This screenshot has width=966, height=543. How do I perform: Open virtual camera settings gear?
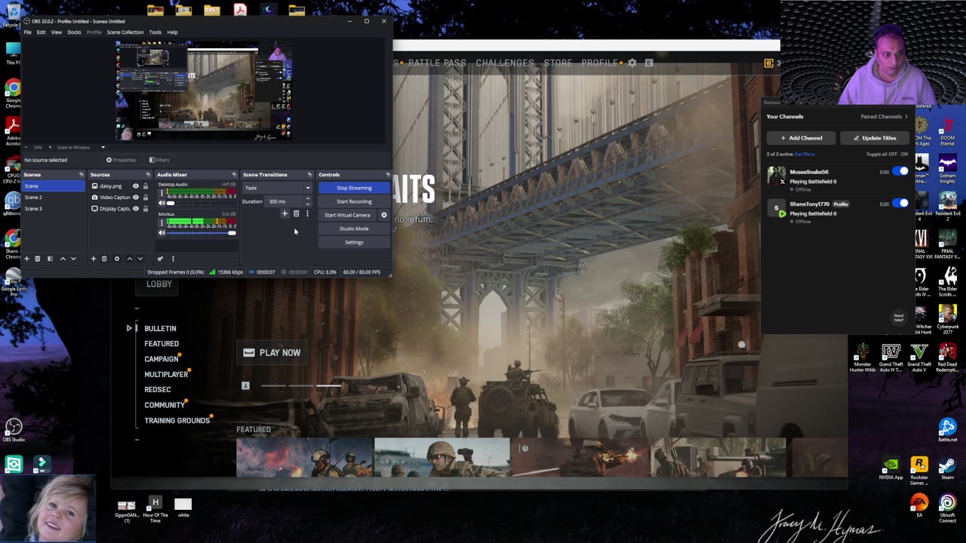point(383,215)
